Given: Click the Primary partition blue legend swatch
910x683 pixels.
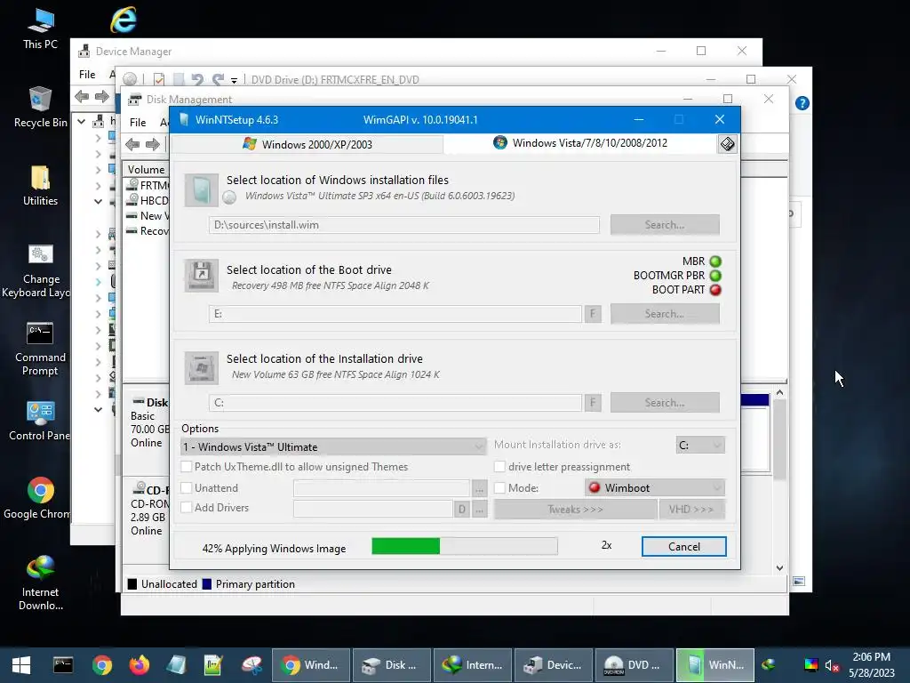Looking at the screenshot, I should pyautogui.click(x=206, y=584).
